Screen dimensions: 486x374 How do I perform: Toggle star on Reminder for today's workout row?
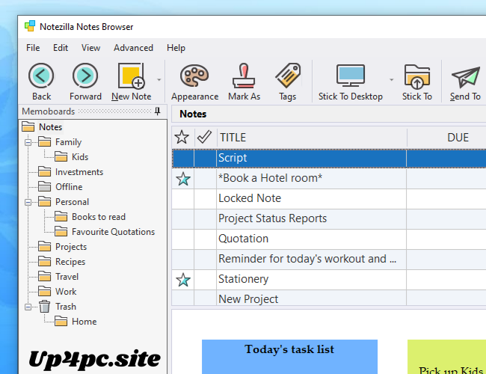point(183,260)
